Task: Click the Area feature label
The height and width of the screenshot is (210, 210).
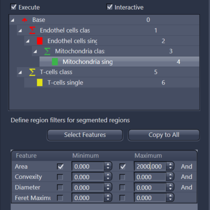Action: 21,167
